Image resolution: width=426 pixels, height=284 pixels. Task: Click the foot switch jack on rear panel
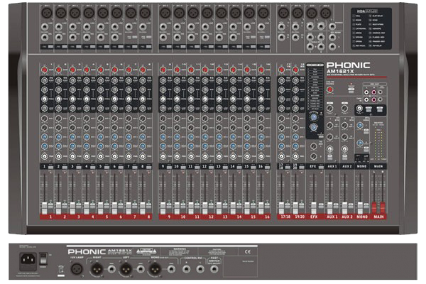tap(216, 270)
